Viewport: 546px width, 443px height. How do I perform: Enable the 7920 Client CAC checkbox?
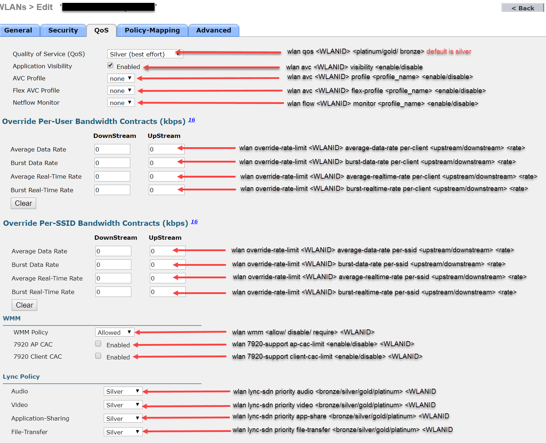(98, 356)
